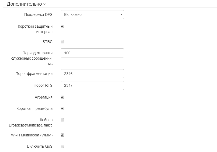Turn off the Wi-Fi Multimedia (WMM) checkbox
217x152 pixels.
[x=62, y=135]
